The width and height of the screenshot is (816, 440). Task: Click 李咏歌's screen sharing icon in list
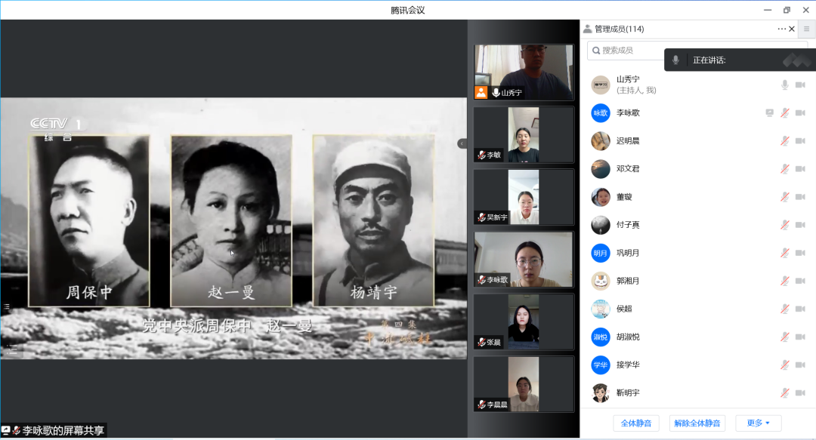(769, 113)
